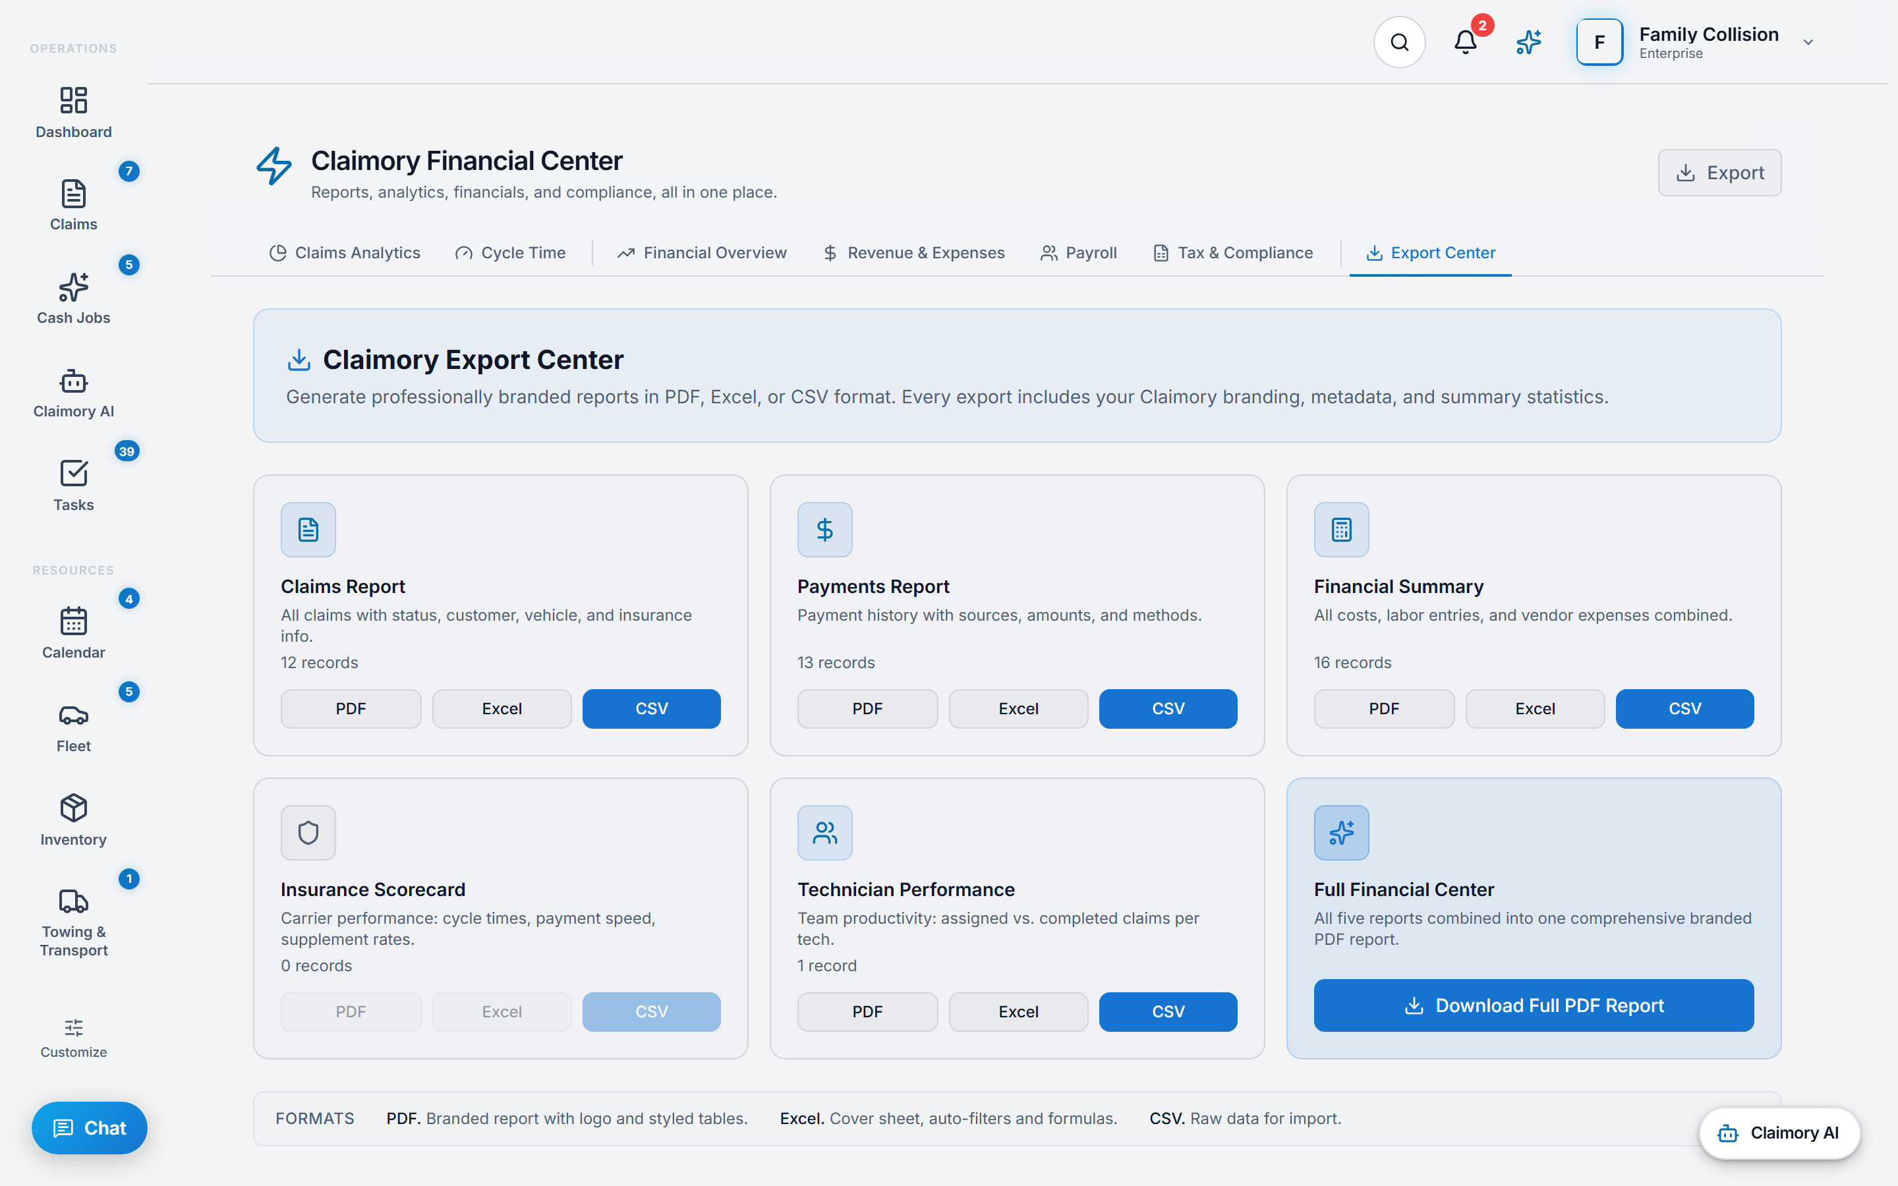Select the Export Center tab
The width and height of the screenshot is (1898, 1186).
pos(1430,252)
